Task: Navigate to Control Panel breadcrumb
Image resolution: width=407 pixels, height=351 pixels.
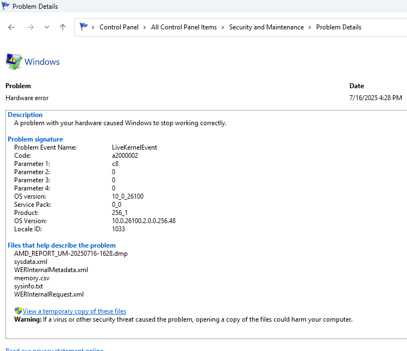Action: tap(119, 27)
